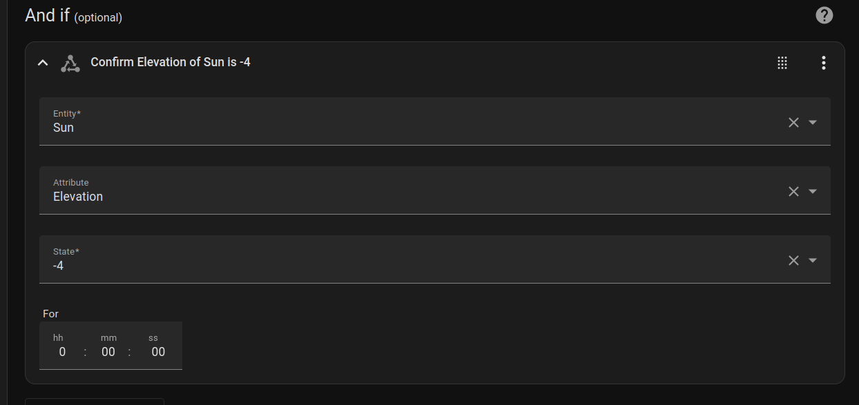Expand the State dropdown arrow
Viewport: 859px width, 405px height.
tap(813, 260)
